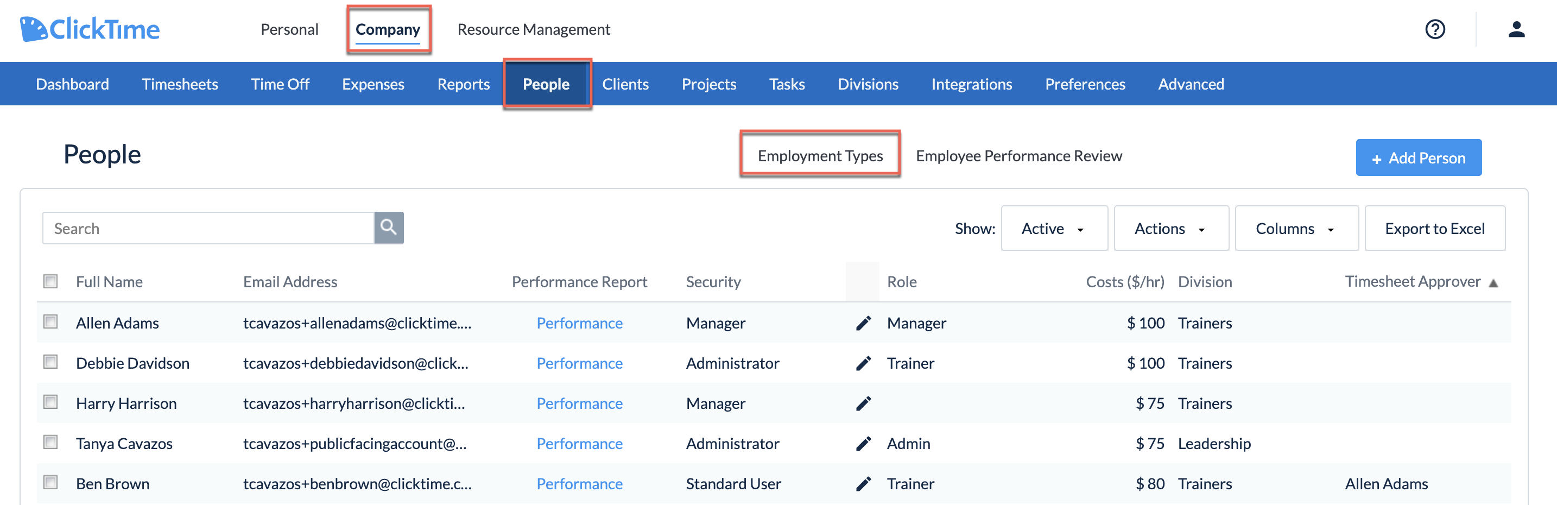1557x505 pixels.
Task: Edit role pencil for Allen Adams
Action: click(x=863, y=323)
